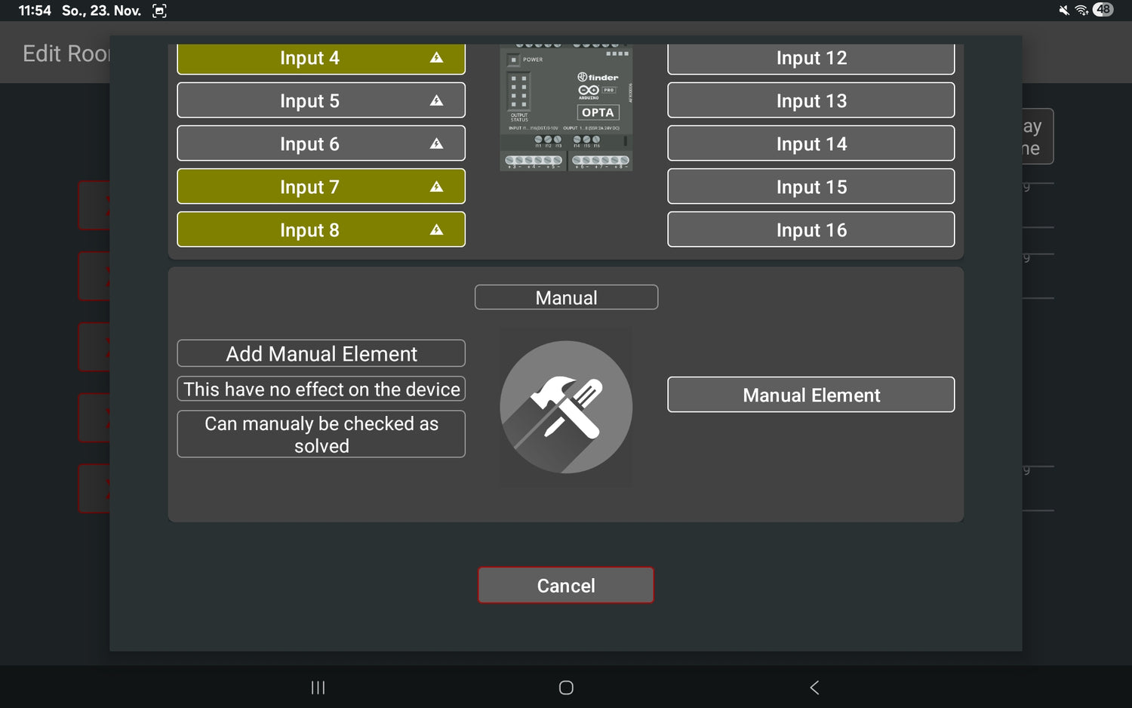Choose Input 15 from the list
This screenshot has width=1132, height=708.
tap(811, 186)
